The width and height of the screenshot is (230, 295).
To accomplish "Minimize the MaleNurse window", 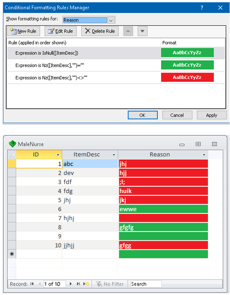I will pos(182,145).
